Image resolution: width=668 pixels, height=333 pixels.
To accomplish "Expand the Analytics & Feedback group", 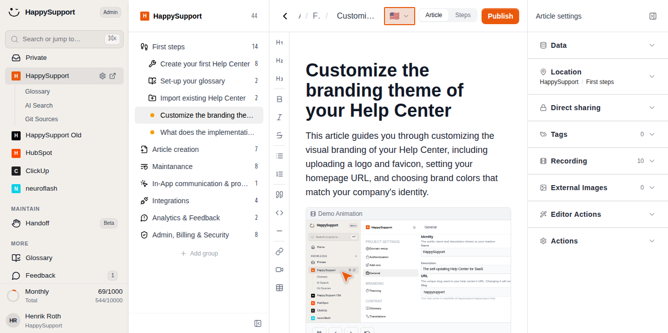I will [199, 218].
